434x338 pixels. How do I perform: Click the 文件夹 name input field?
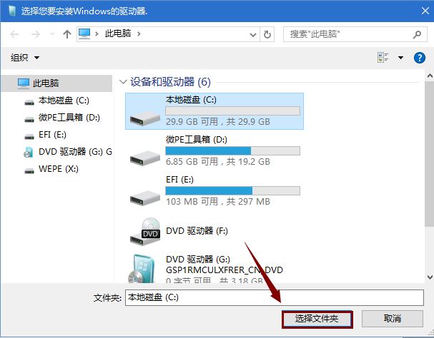click(x=275, y=297)
